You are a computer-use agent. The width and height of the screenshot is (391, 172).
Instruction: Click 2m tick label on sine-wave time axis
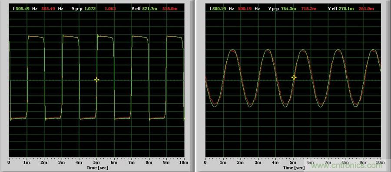(x=240, y=162)
